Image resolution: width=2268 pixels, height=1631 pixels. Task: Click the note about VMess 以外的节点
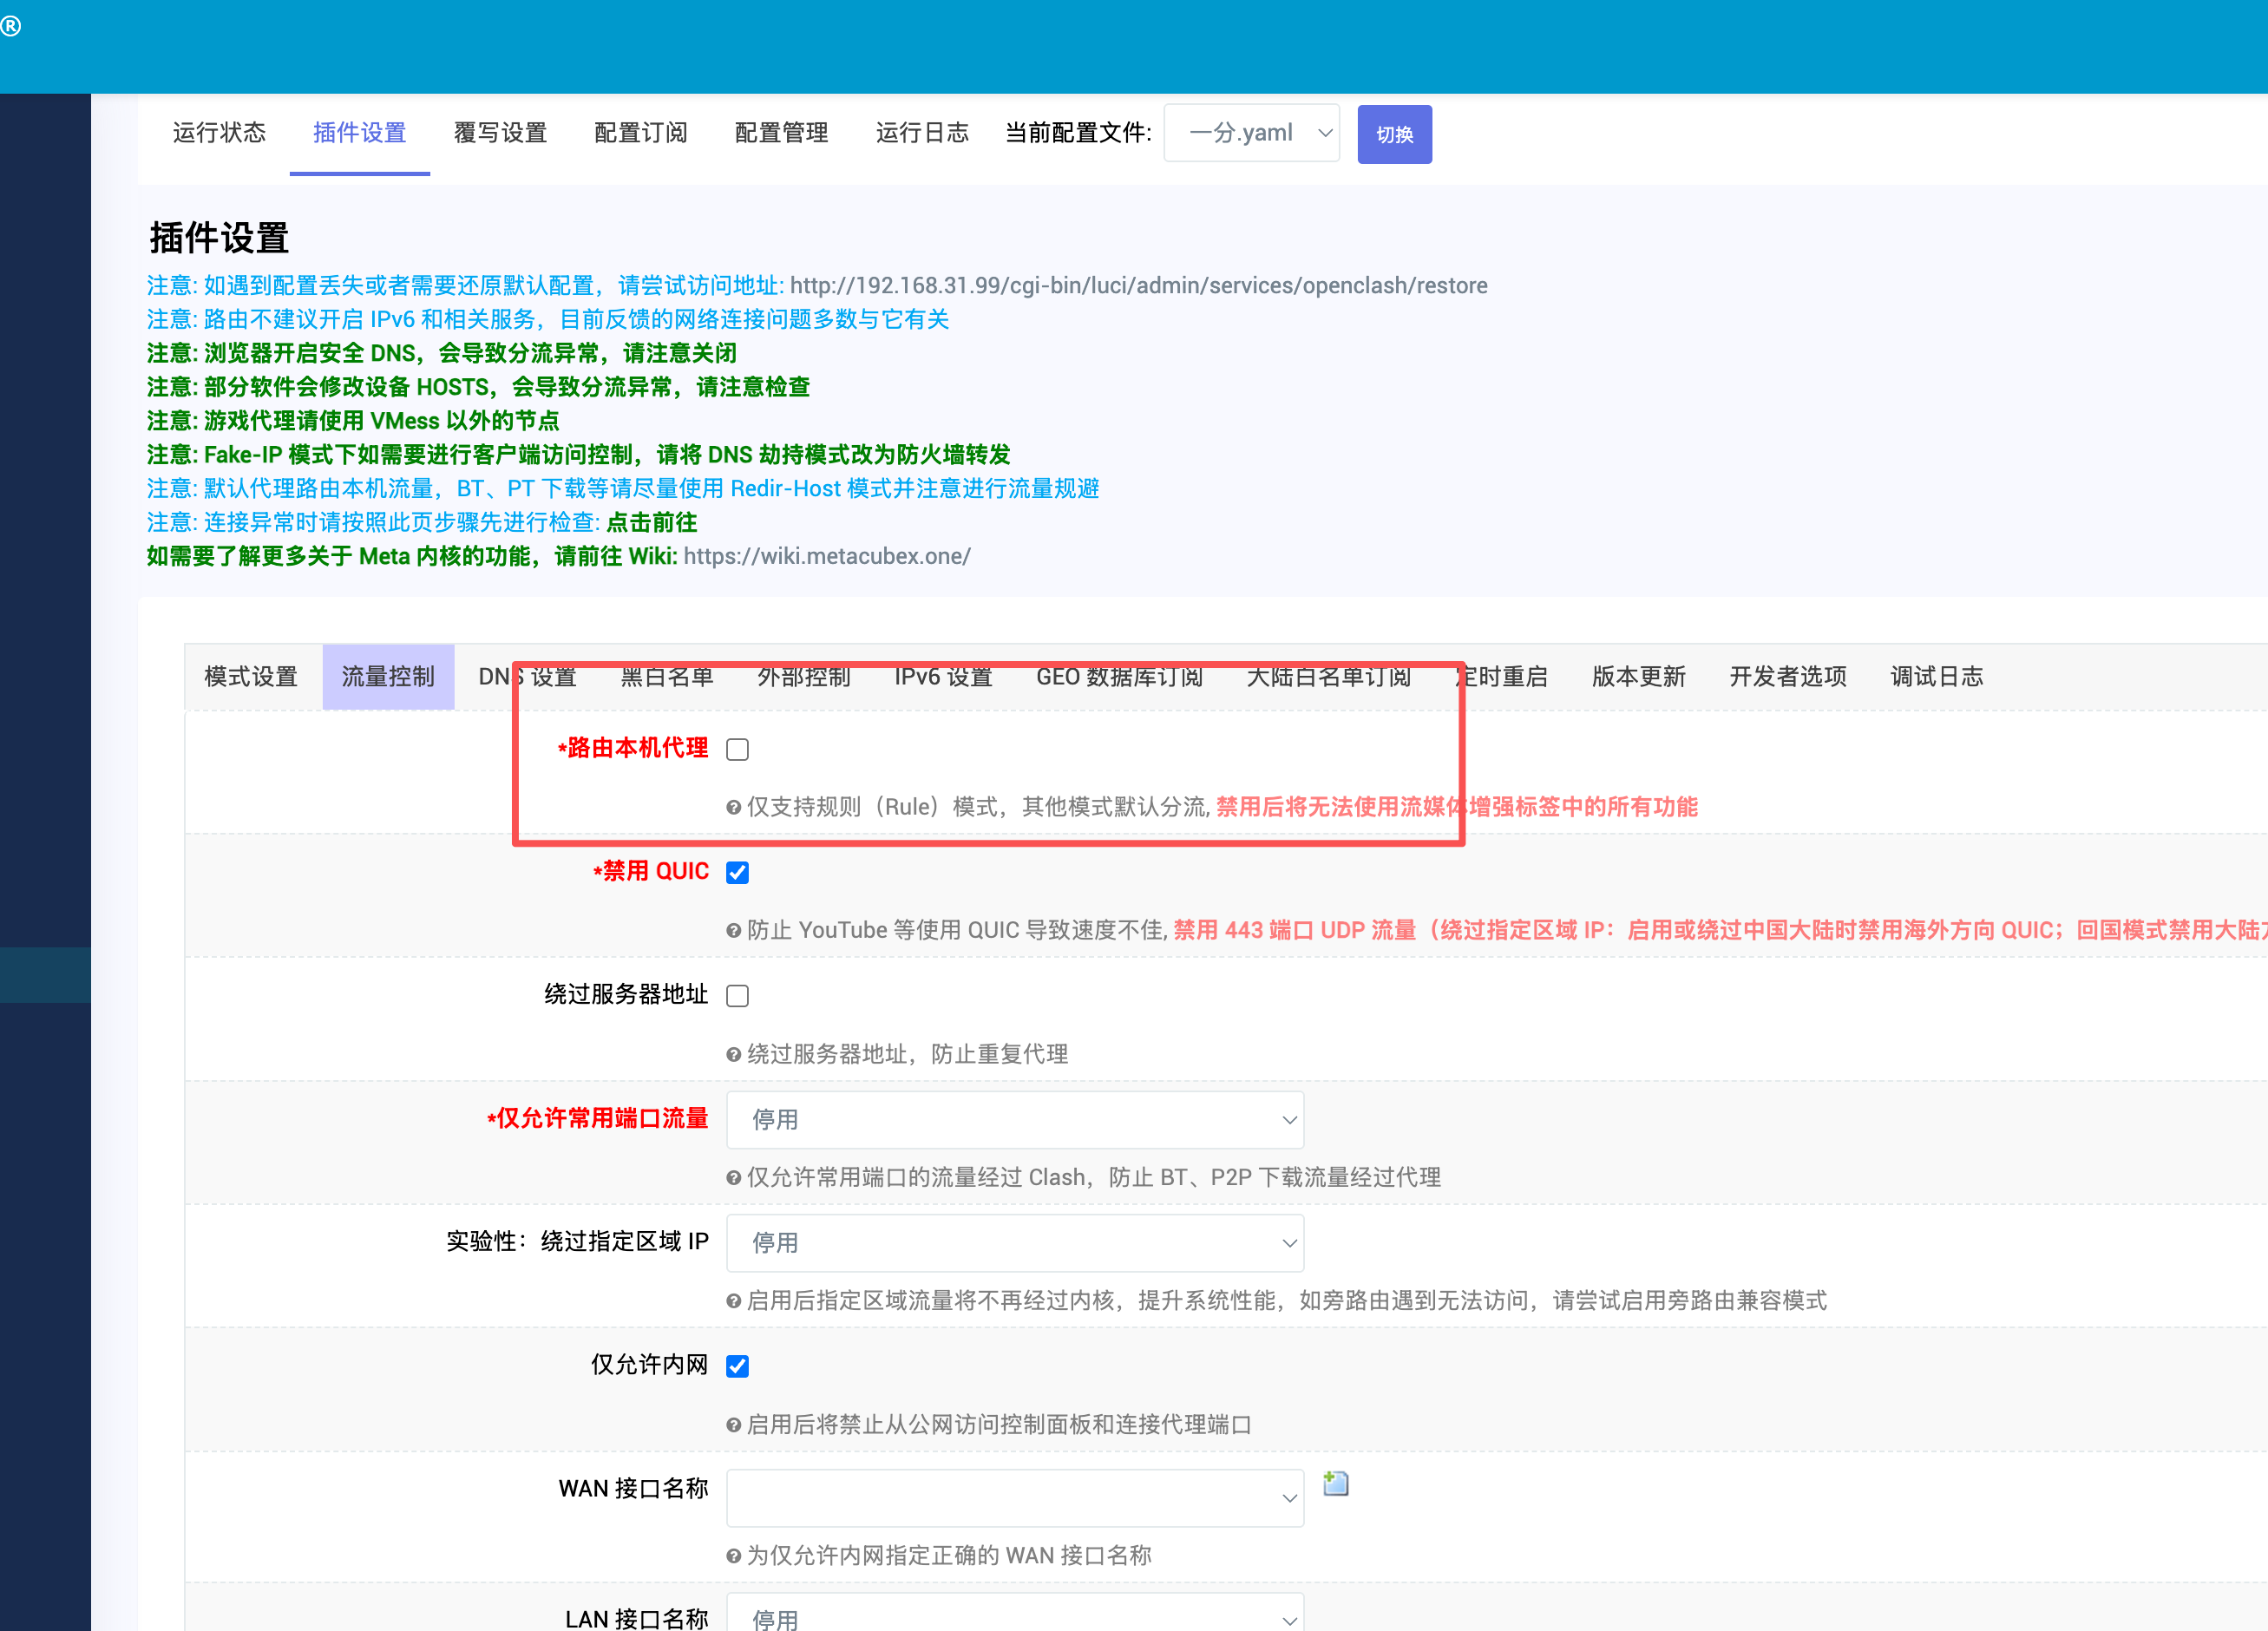pyautogui.click(x=353, y=421)
